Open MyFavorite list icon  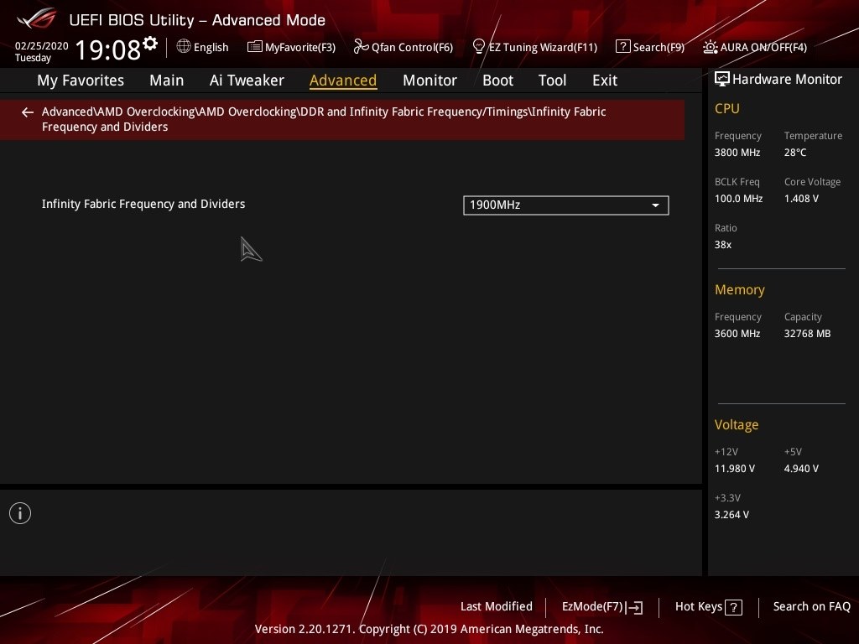(x=254, y=47)
